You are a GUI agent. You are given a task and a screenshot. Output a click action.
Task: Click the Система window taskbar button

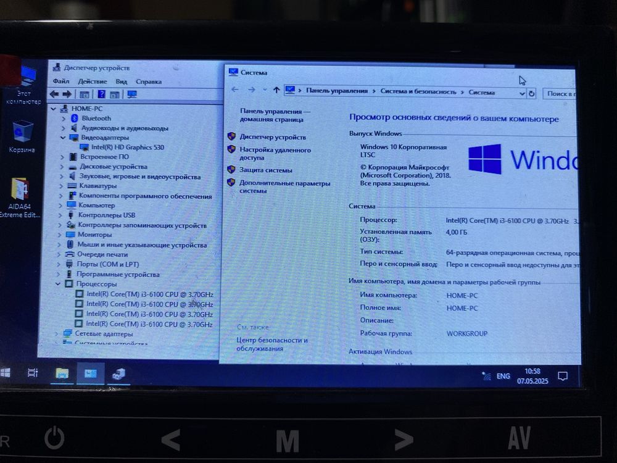pos(91,373)
